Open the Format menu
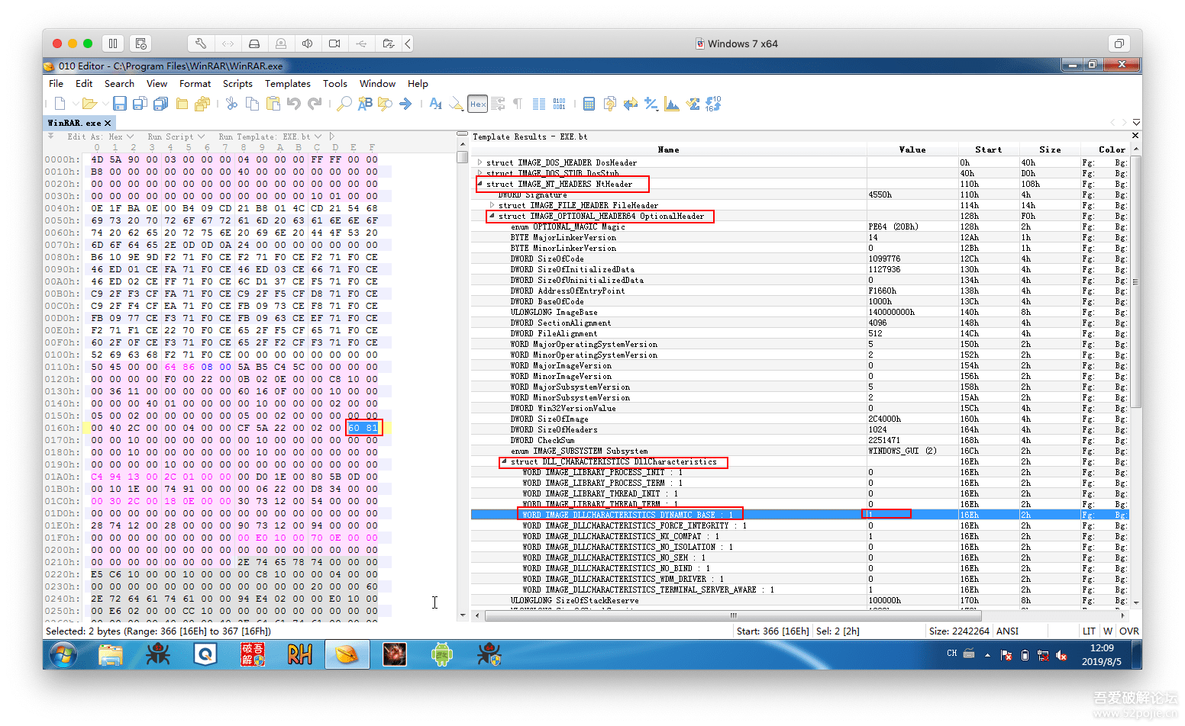 [x=195, y=84]
